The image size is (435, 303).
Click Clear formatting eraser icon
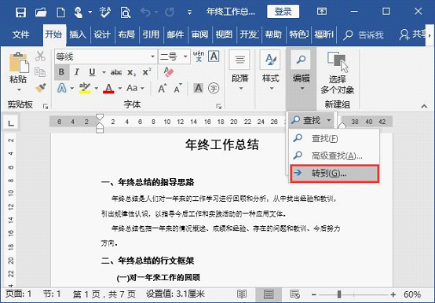pyautogui.click(x=168, y=72)
